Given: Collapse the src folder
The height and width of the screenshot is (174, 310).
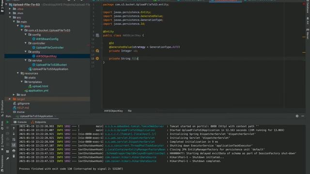Looking at the screenshot, I should coord(10,17).
